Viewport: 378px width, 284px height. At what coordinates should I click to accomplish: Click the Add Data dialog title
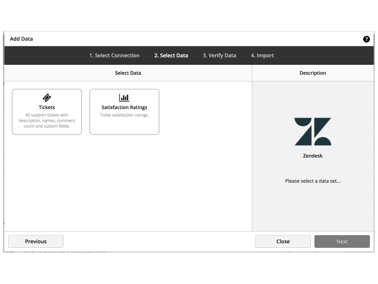pyautogui.click(x=21, y=39)
